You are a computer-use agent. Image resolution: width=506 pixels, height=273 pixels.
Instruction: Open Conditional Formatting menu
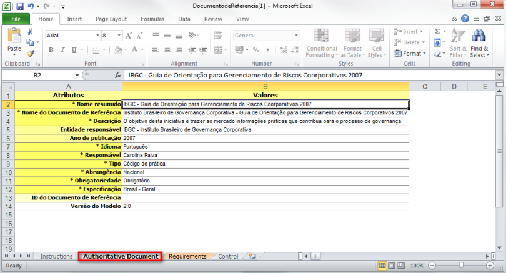point(322,43)
